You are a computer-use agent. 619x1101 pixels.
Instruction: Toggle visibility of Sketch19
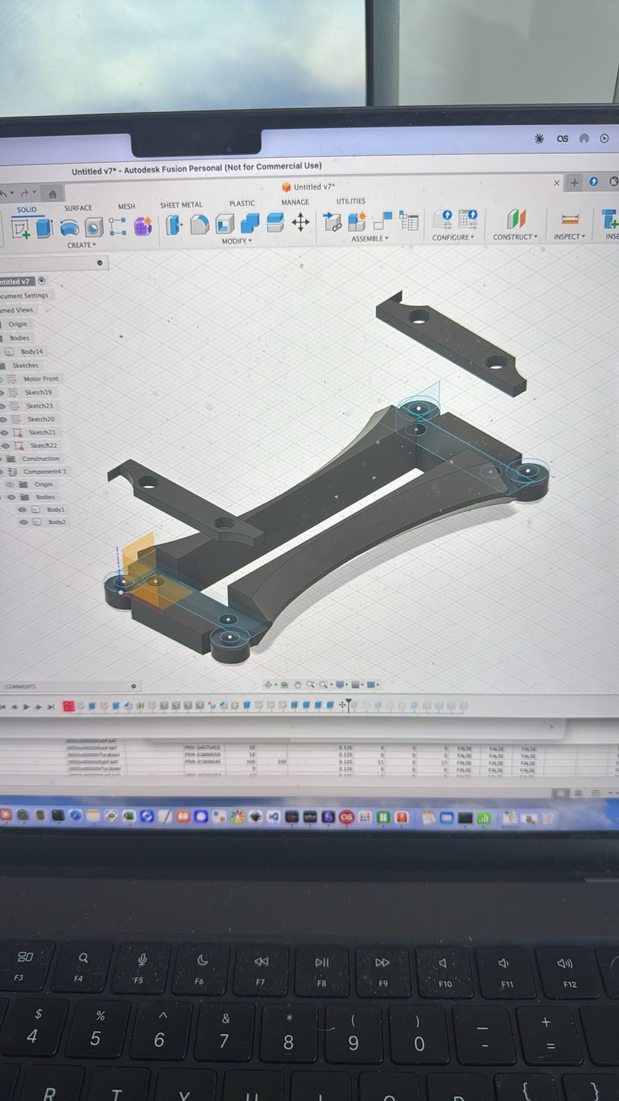2,393
